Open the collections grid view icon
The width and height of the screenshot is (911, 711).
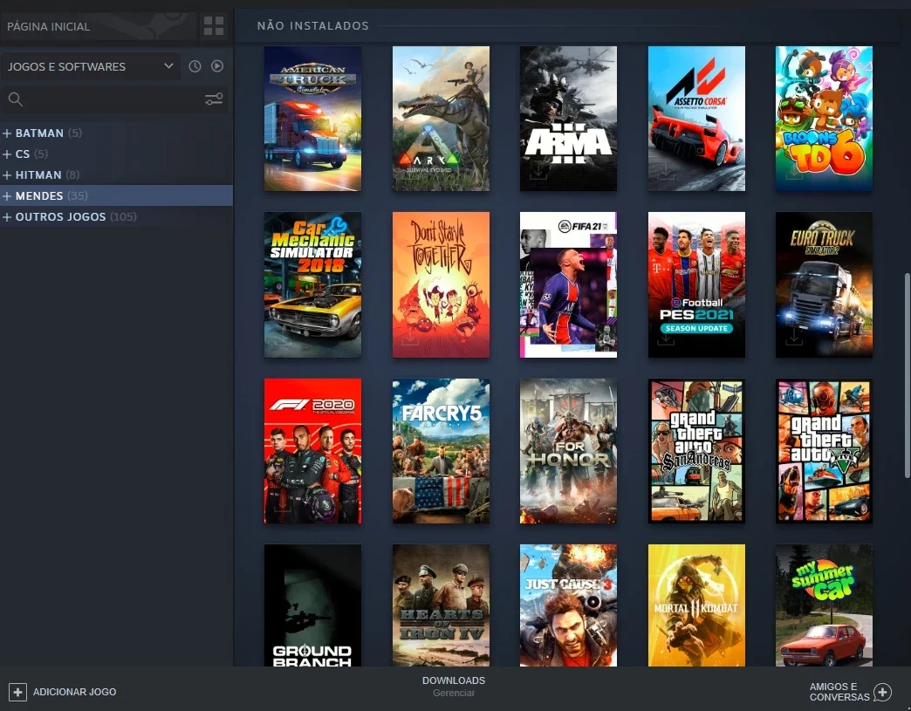point(213,26)
